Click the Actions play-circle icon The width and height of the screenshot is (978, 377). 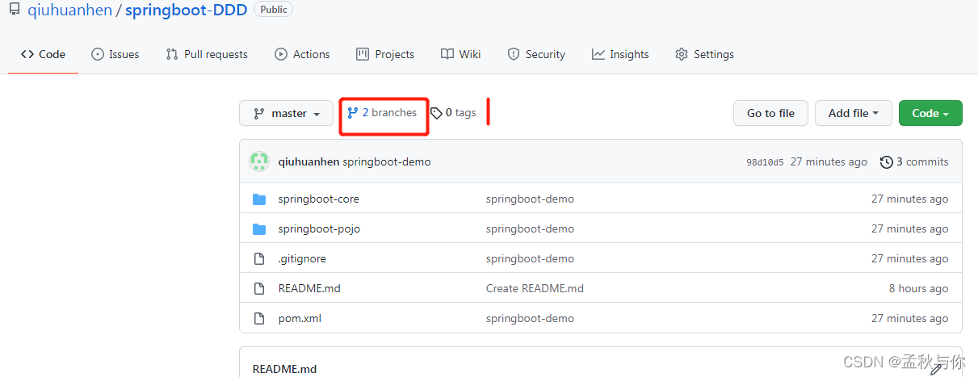(281, 54)
